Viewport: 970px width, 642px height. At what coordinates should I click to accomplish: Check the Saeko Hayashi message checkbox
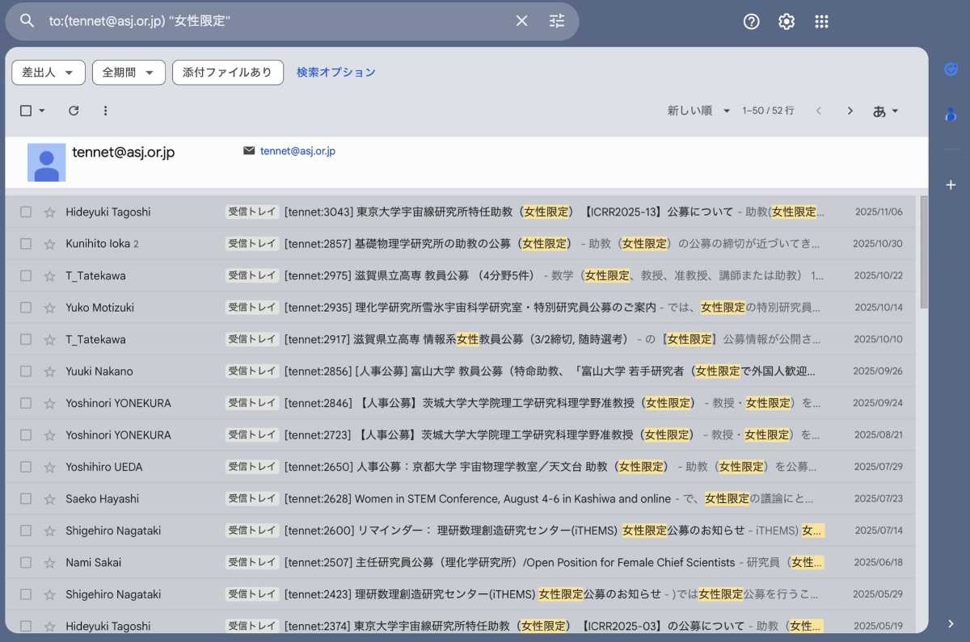tap(26, 499)
